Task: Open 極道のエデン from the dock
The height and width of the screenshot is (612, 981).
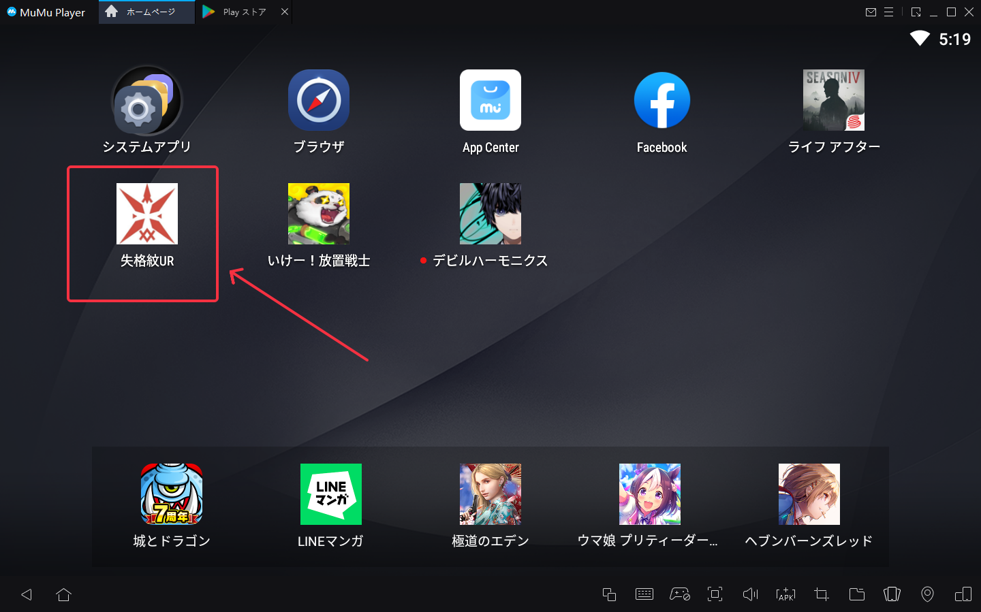Action: [490, 494]
